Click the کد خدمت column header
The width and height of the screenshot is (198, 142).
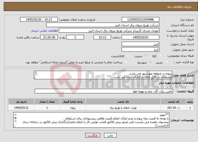(x=174, y=102)
